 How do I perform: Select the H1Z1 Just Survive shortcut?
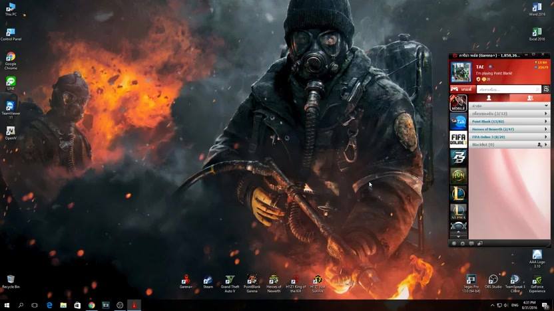tap(317, 284)
